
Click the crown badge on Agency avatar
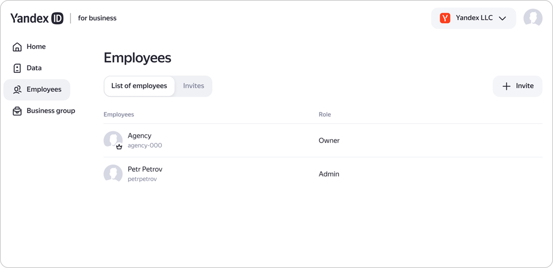point(119,146)
